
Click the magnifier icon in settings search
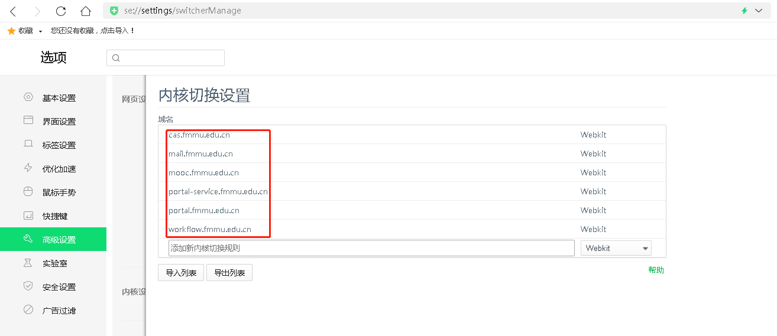click(116, 58)
